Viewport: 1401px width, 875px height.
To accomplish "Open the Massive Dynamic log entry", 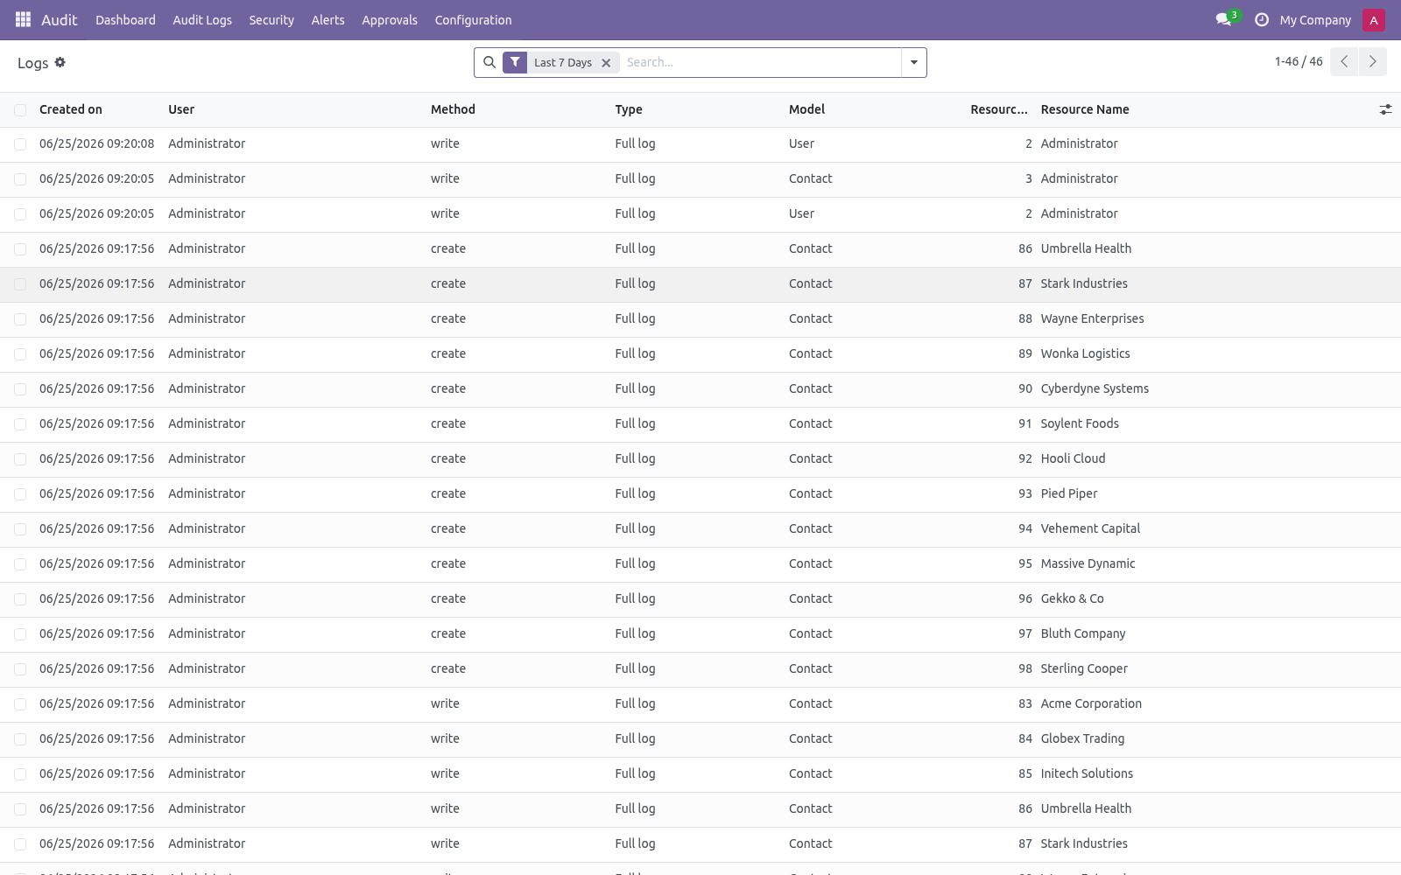I will (700, 564).
